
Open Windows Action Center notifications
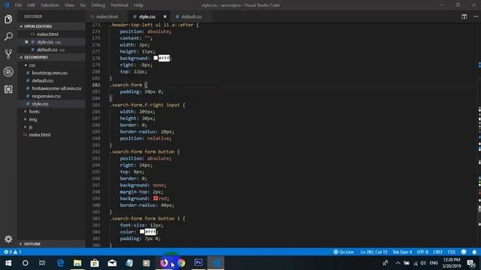(x=471, y=262)
